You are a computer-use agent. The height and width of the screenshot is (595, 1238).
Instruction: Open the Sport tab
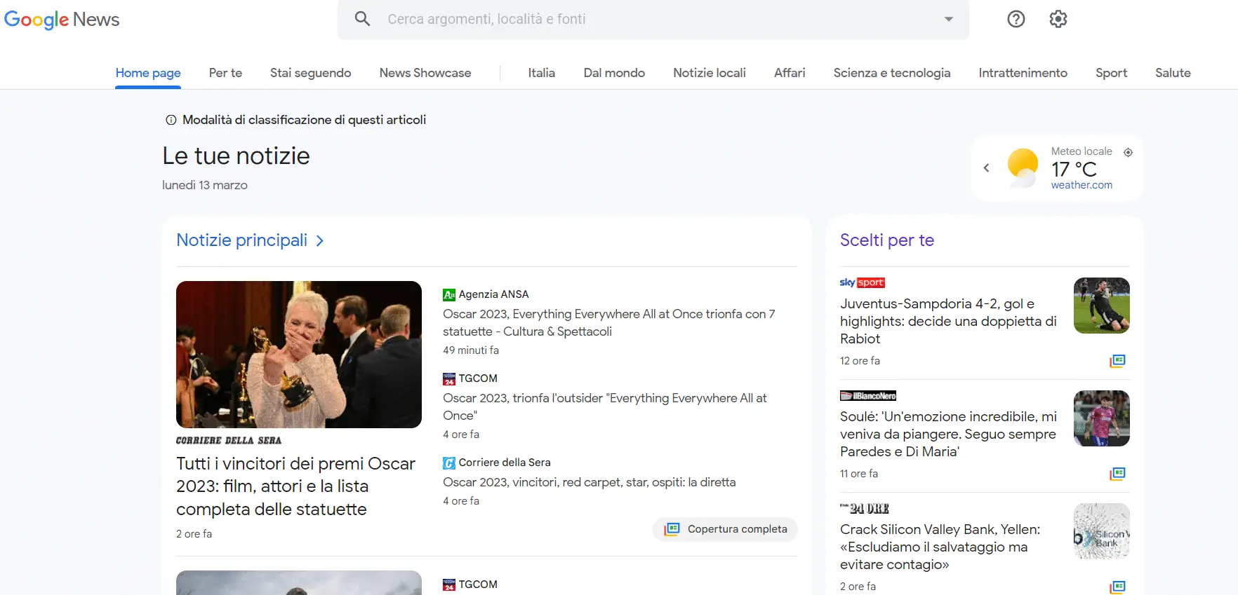(x=1111, y=73)
